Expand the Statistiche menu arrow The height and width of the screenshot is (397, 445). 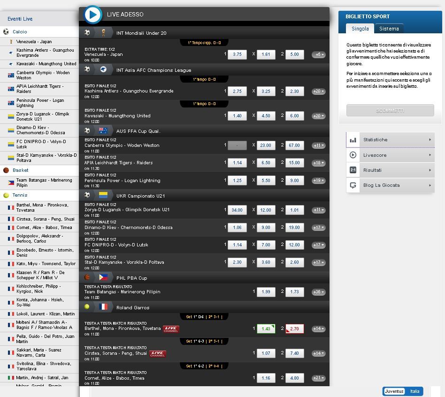click(430, 140)
